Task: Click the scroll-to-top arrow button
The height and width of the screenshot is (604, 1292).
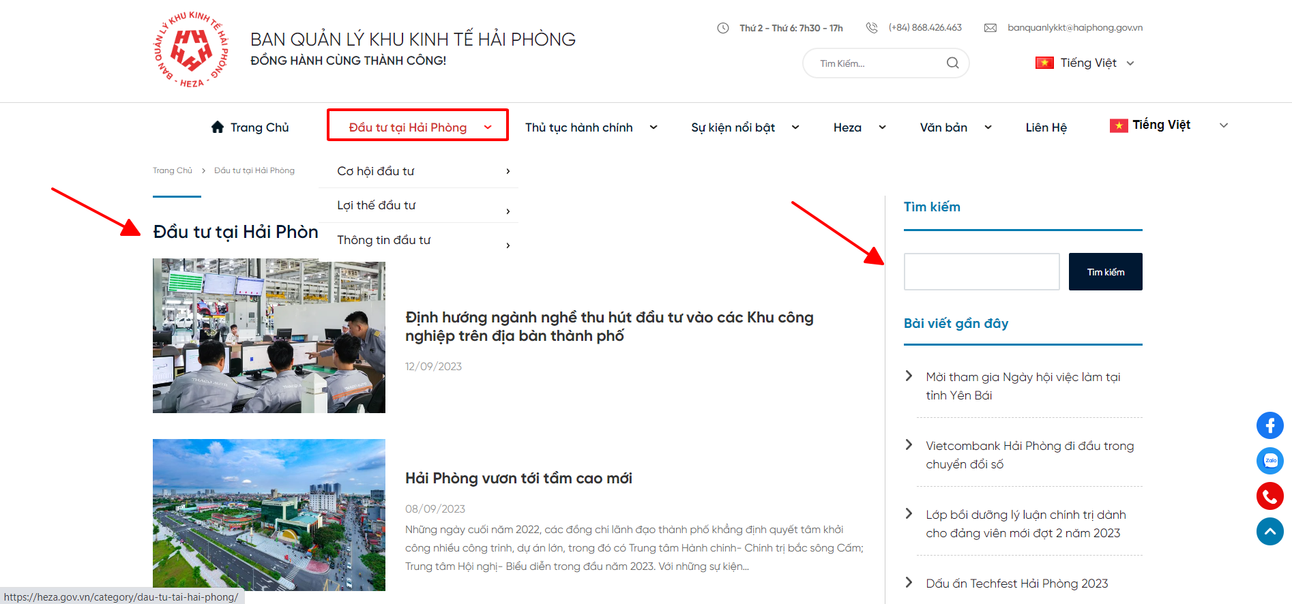Action: tap(1269, 532)
